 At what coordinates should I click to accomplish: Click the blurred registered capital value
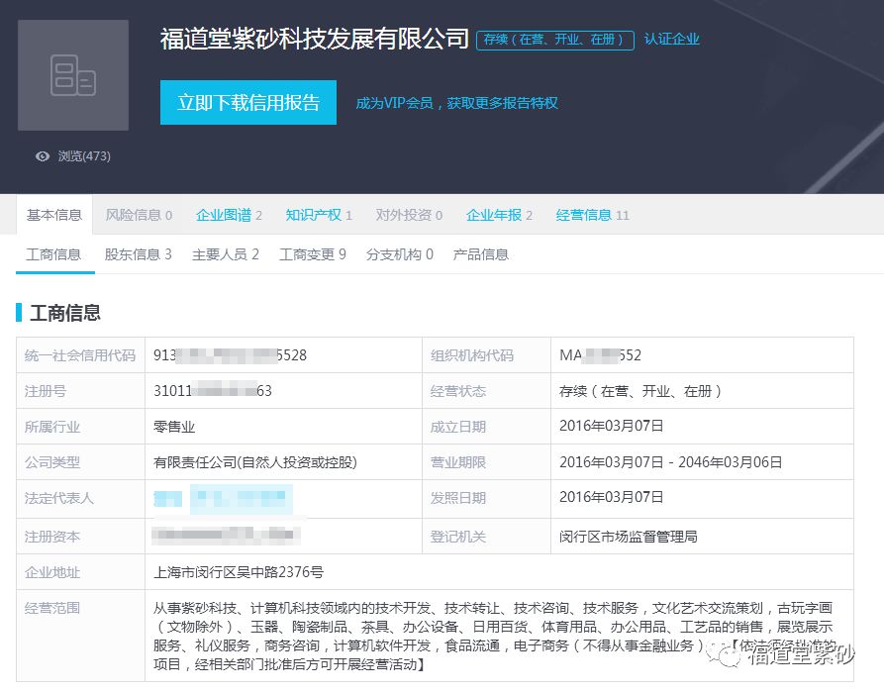tap(226, 535)
